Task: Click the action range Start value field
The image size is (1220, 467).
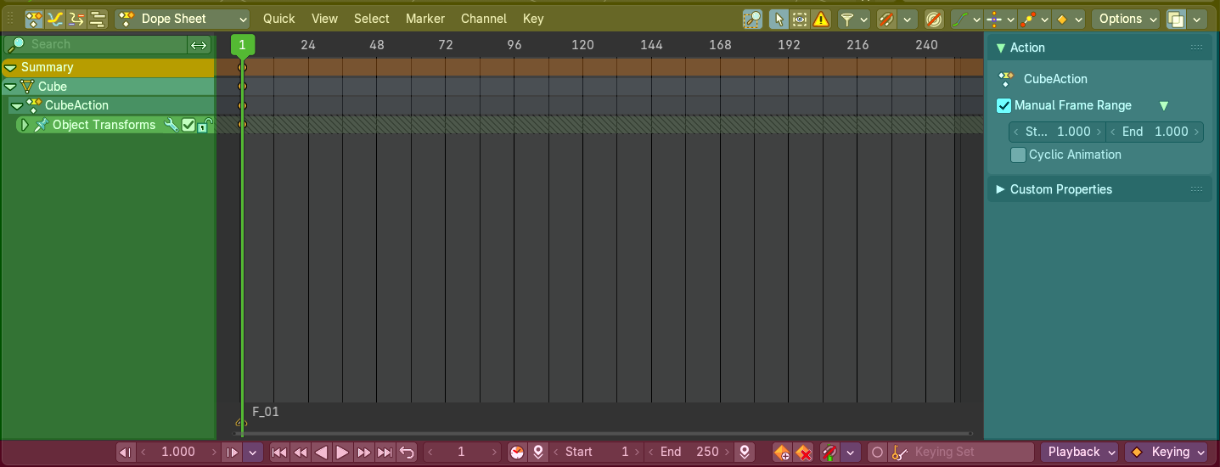Action: pyautogui.click(x=1057, y=132)
